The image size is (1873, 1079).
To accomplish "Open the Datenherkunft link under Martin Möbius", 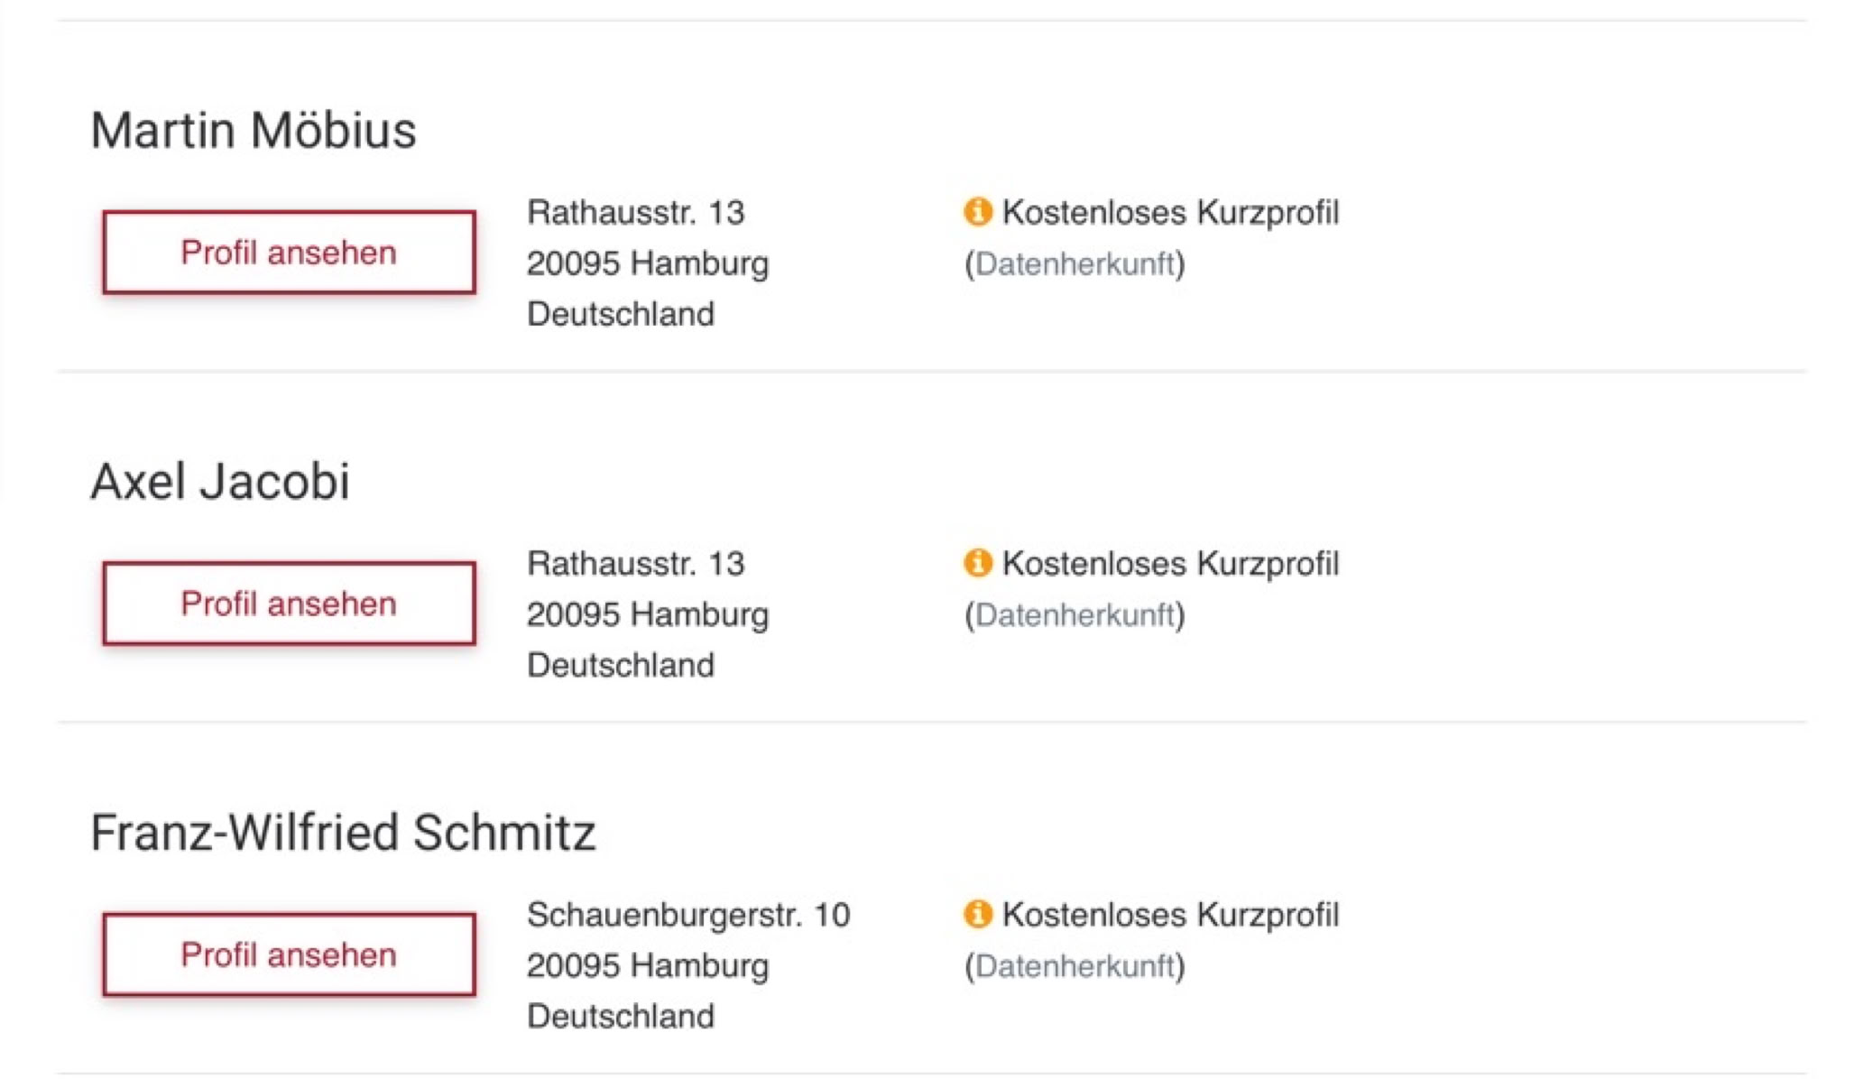I will coord(1075,263).
